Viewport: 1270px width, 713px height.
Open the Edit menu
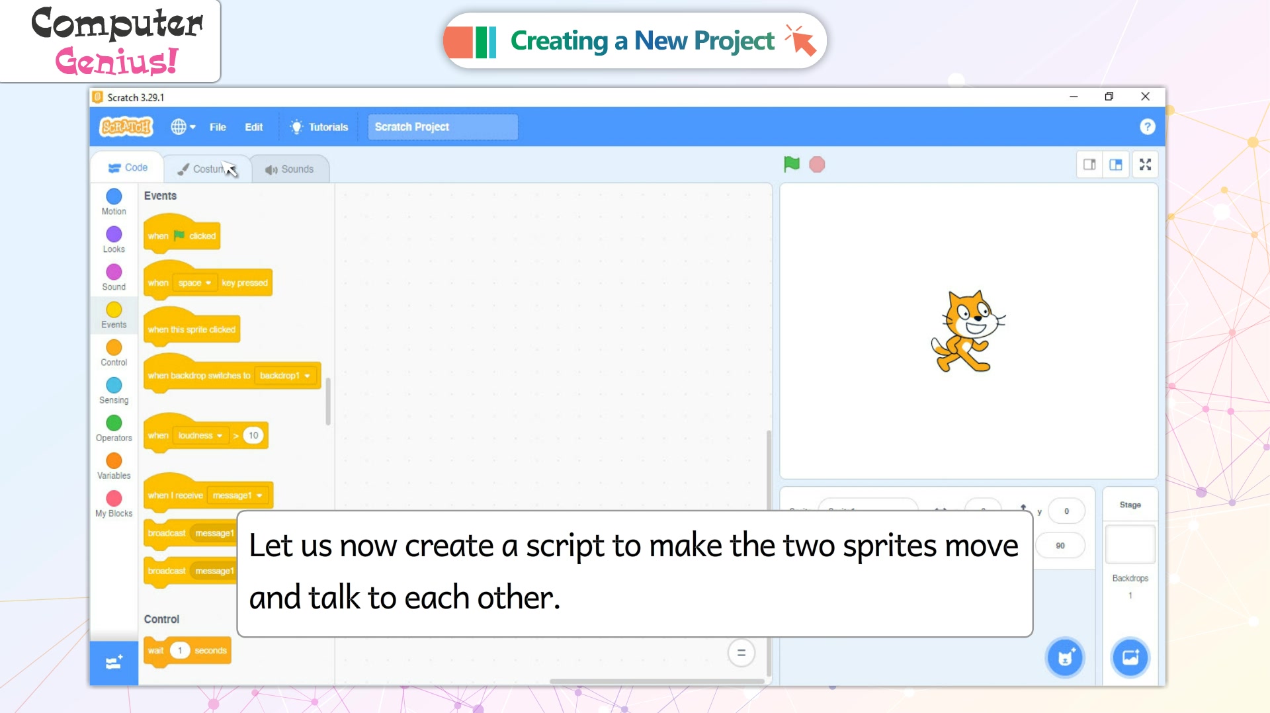click(x=253, y=127)
